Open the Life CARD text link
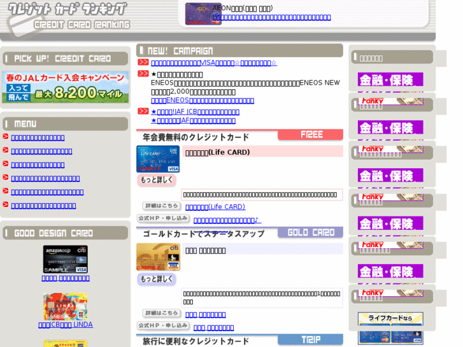The image size is (463, 347). [215, 207]
